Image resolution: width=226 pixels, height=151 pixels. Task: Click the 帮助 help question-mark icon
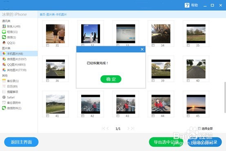tap(187, 5)
